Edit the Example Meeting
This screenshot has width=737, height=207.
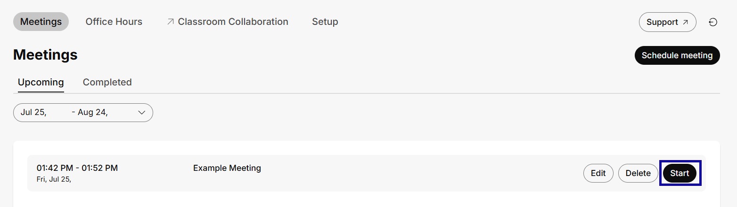598,173
